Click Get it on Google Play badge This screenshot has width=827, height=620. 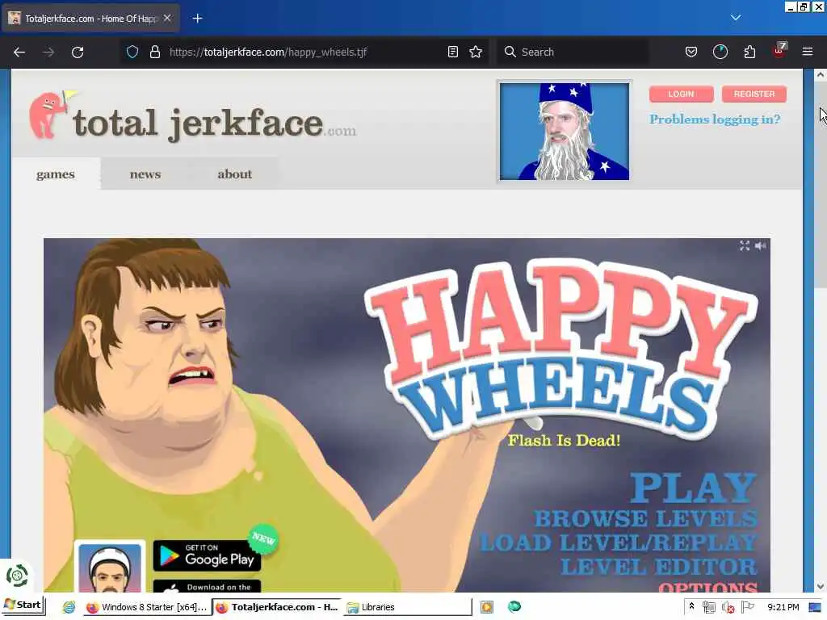click(x=207, y=555)
